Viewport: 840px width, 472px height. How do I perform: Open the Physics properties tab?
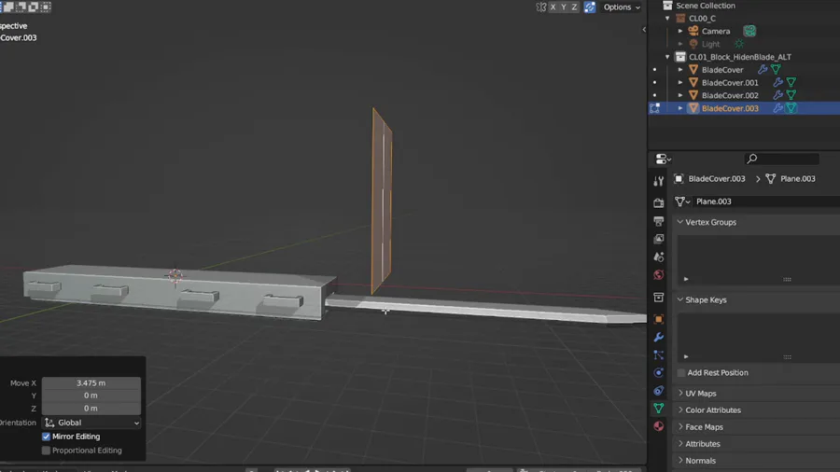[x=658, y=372]
